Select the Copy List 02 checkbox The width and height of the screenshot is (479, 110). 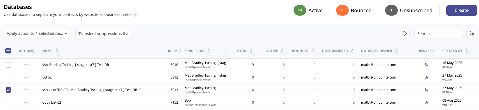tap(8, 102)
